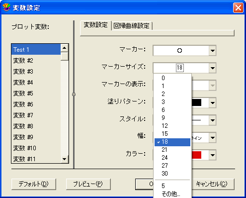Choose the checked size 18
Screen dimensions: 246x198
coord(172,142)
